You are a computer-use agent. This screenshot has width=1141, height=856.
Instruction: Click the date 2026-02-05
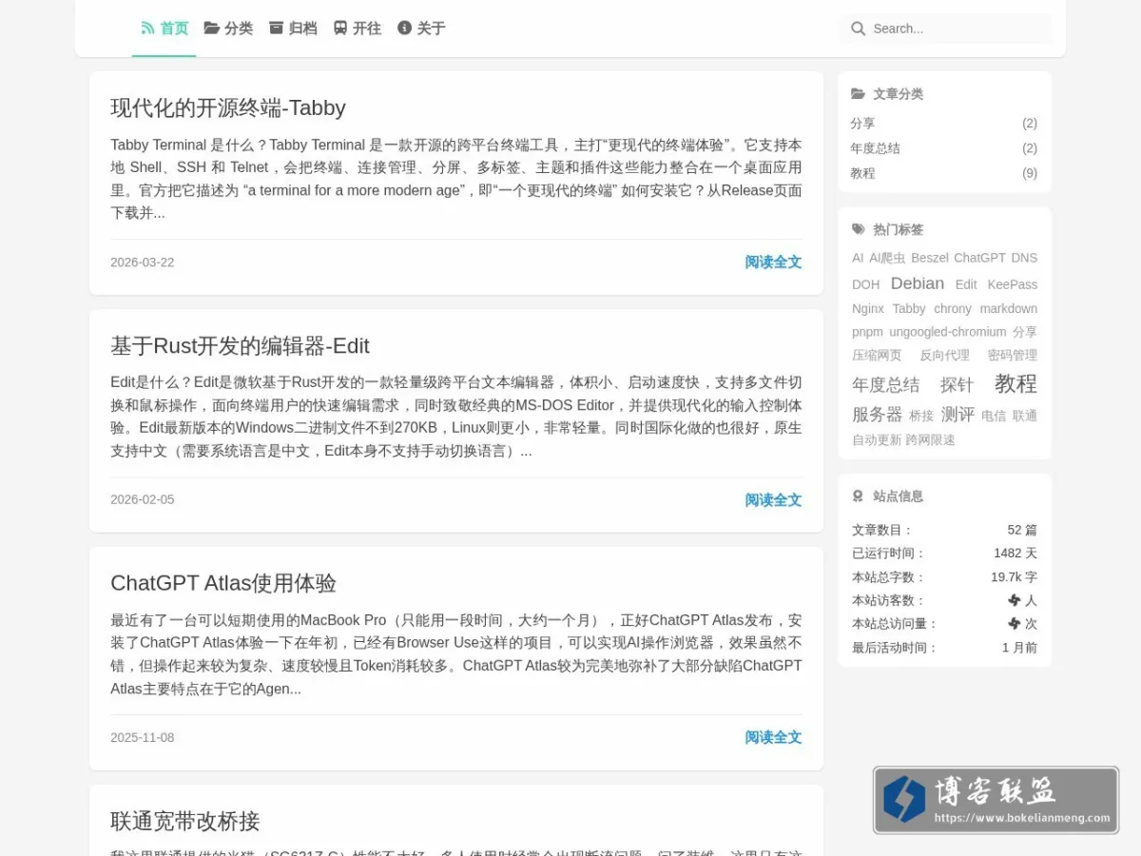143,500
